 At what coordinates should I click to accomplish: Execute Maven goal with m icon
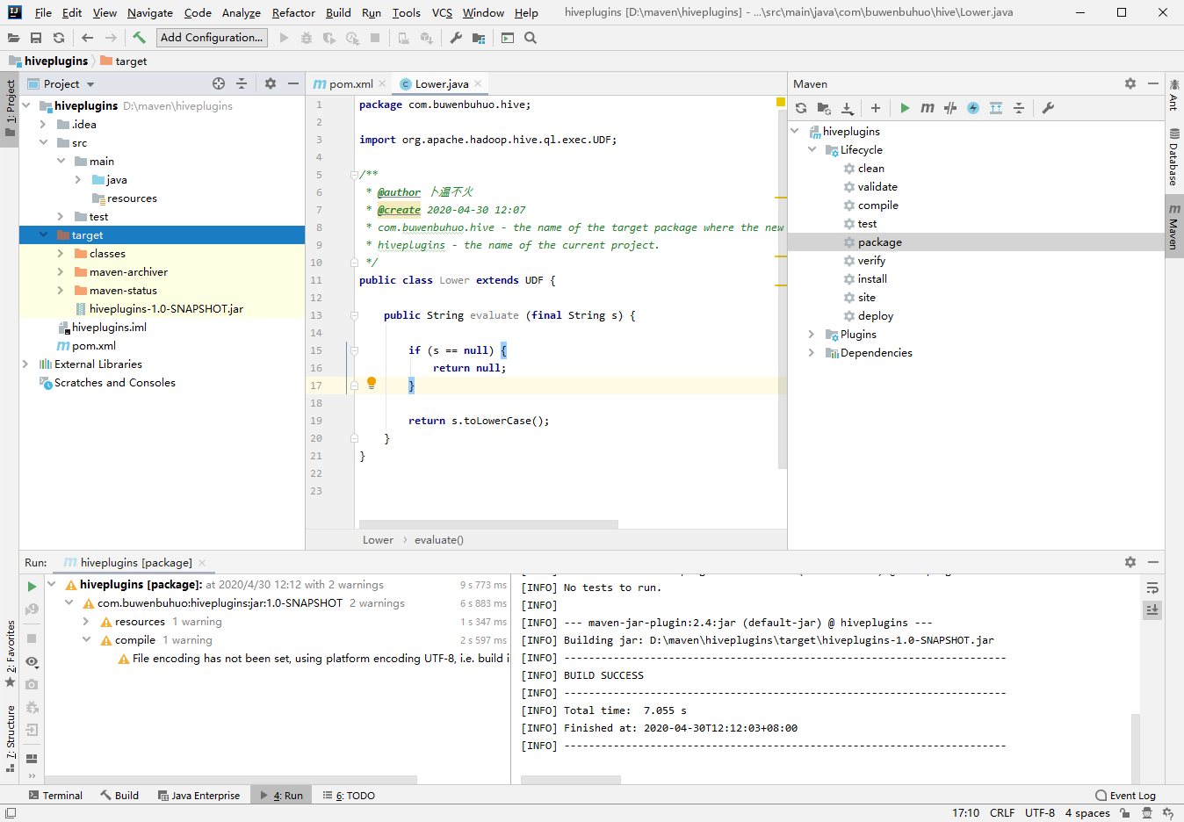pyautogui.click(x=928, y=108)
